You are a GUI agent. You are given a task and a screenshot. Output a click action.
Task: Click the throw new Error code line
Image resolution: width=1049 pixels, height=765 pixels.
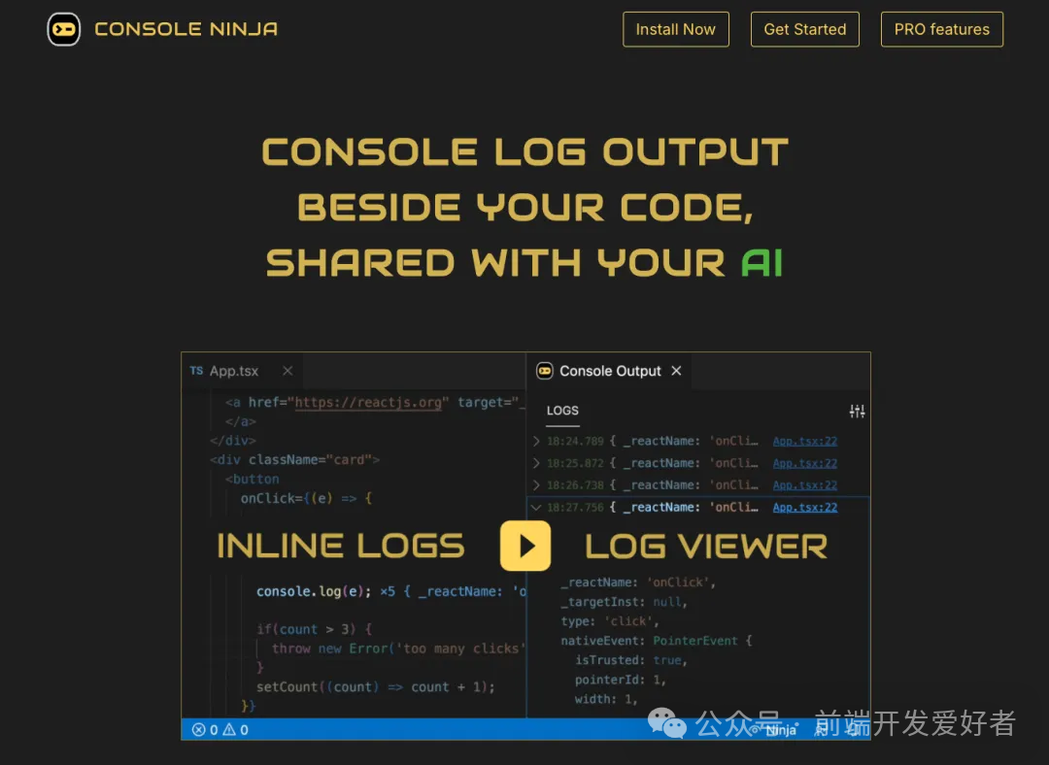coord(398,649)
